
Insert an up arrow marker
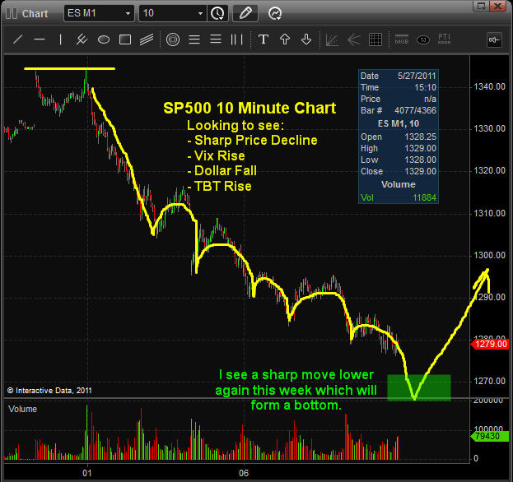(285, 39)
